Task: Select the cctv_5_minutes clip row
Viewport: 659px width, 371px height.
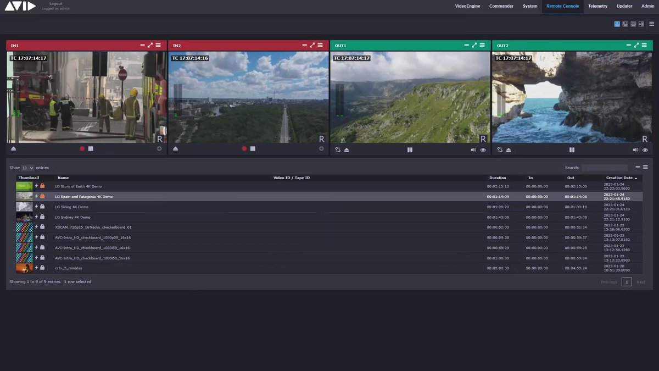Action: point(329,268)
